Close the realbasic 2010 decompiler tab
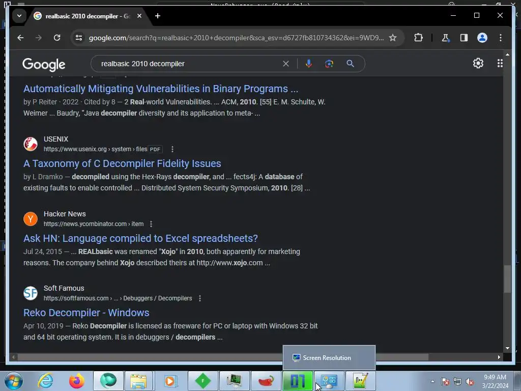This screenshot has width=521, height=391. coord(139,16)
